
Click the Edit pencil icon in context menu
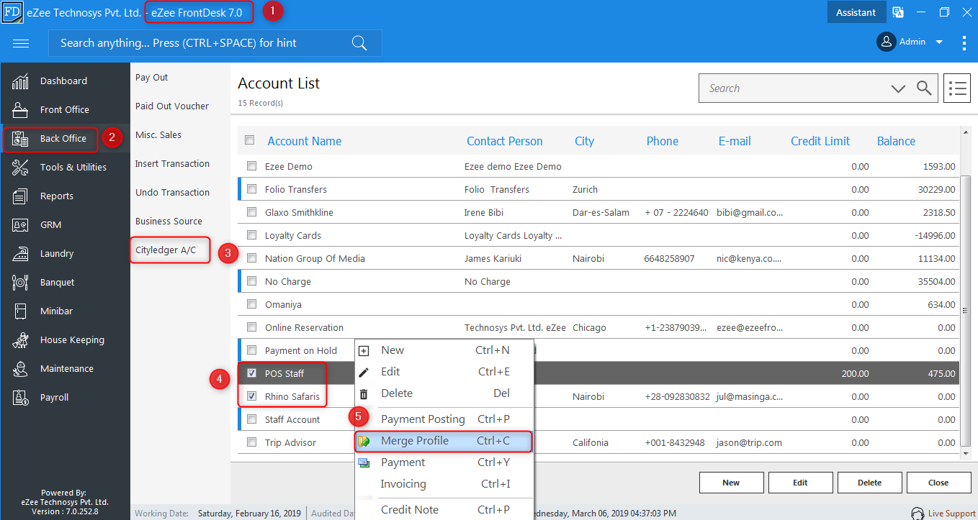pos(364,373)
